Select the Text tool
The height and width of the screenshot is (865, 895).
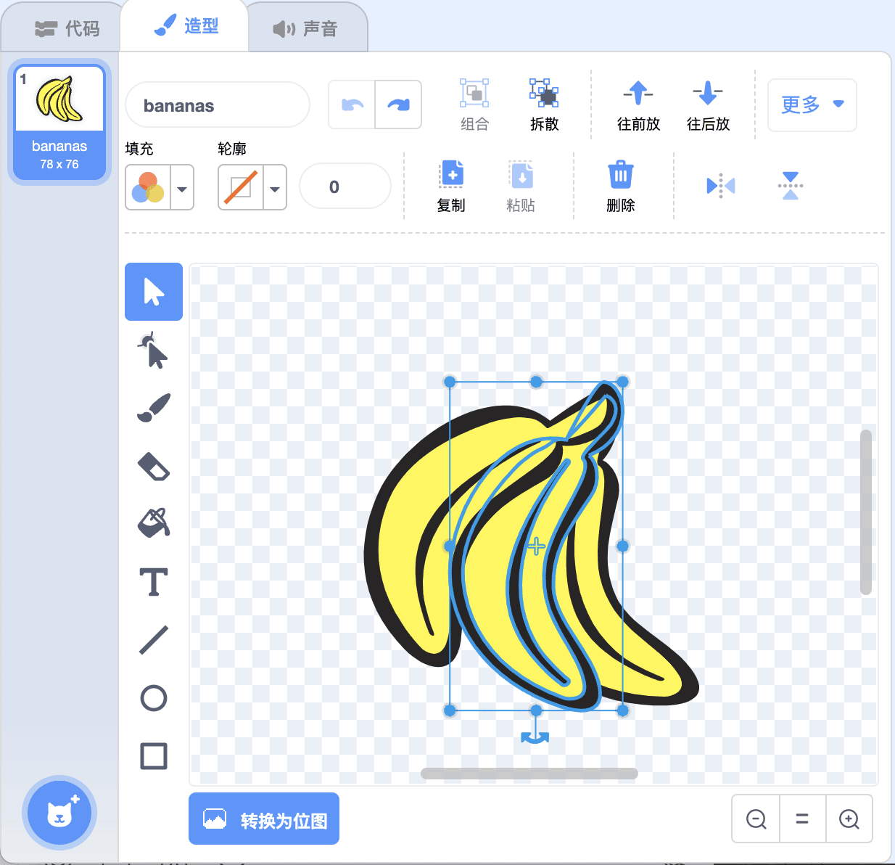click(153, 582)
